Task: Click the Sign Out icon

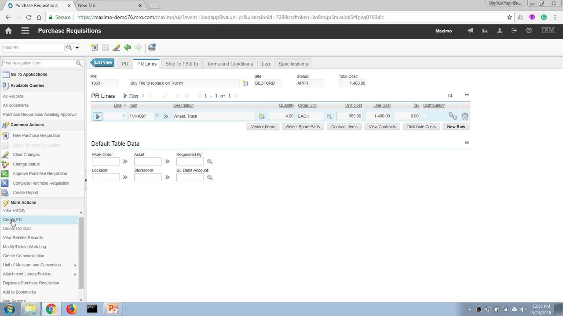Action: click(x=514, y=31)
